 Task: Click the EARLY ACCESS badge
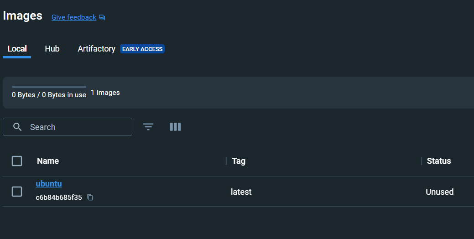coord(142,49)
